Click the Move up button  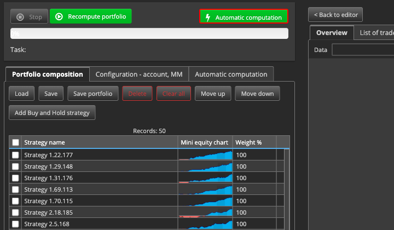point(213,94)
